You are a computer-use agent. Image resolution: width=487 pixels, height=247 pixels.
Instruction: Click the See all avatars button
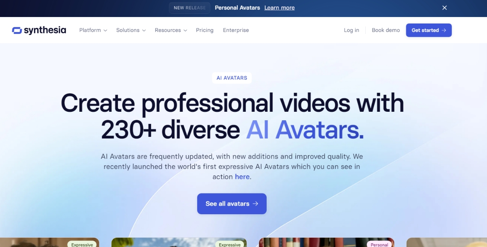(232, 204)
